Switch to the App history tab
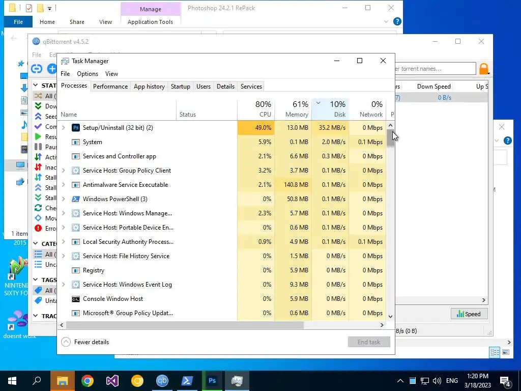Screen dimensions: 521x391 149,87
